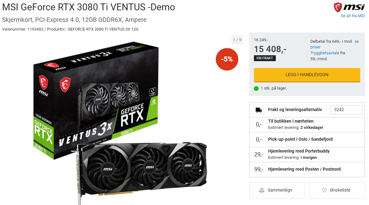Click the wishlist heart icon
Screen dimensions: 369x205
(324, 190)
